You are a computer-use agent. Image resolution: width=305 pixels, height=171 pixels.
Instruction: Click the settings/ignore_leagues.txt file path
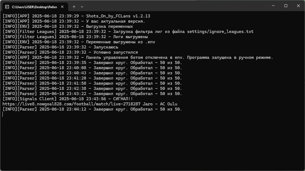(x=220, y=32)
